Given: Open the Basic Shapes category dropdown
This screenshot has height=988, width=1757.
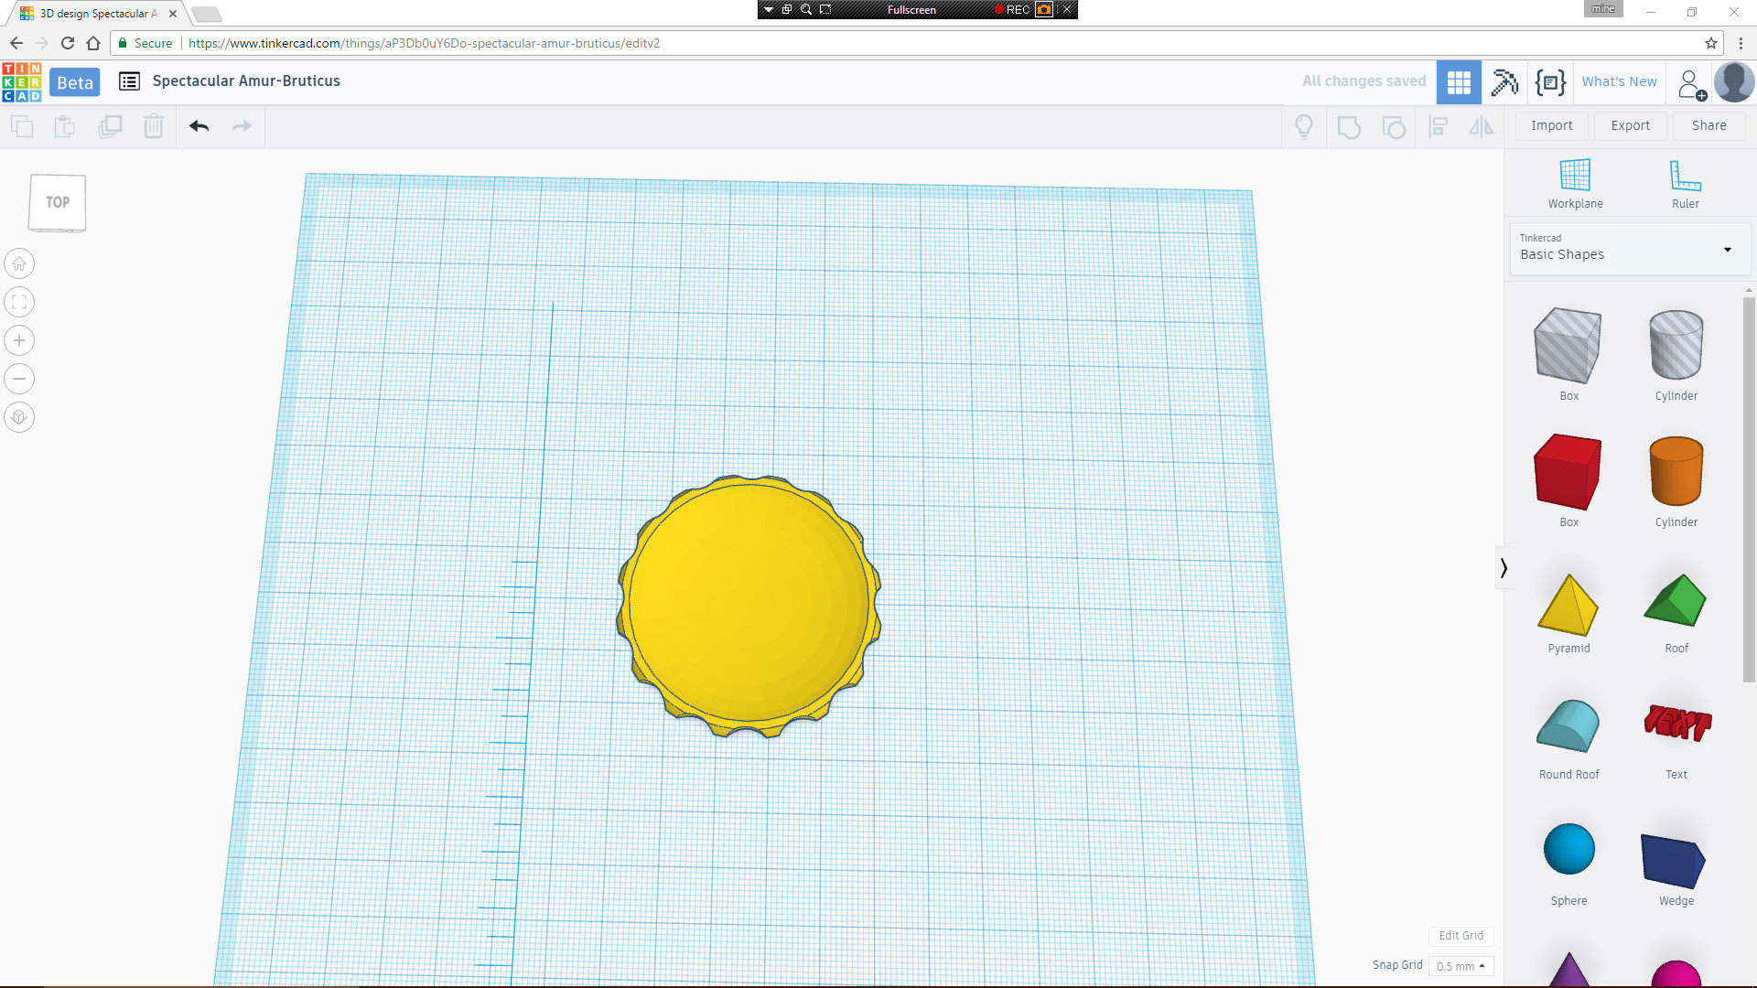Looking at the screenshot, I should [x=1630, y=248].
